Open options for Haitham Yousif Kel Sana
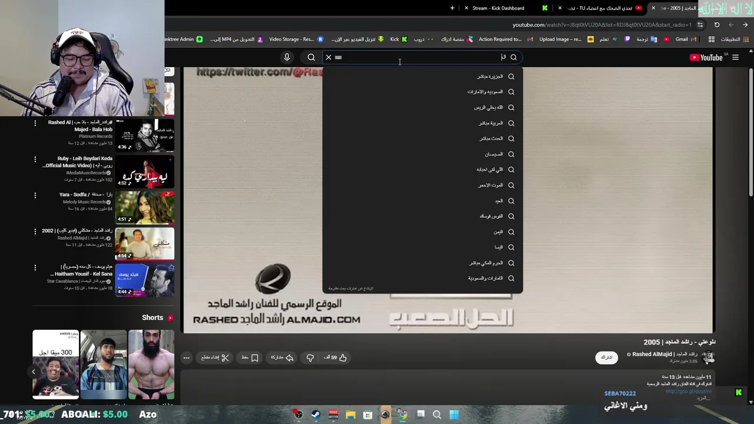Viewport: 754px width, 424px height. (x=35, y=267)
